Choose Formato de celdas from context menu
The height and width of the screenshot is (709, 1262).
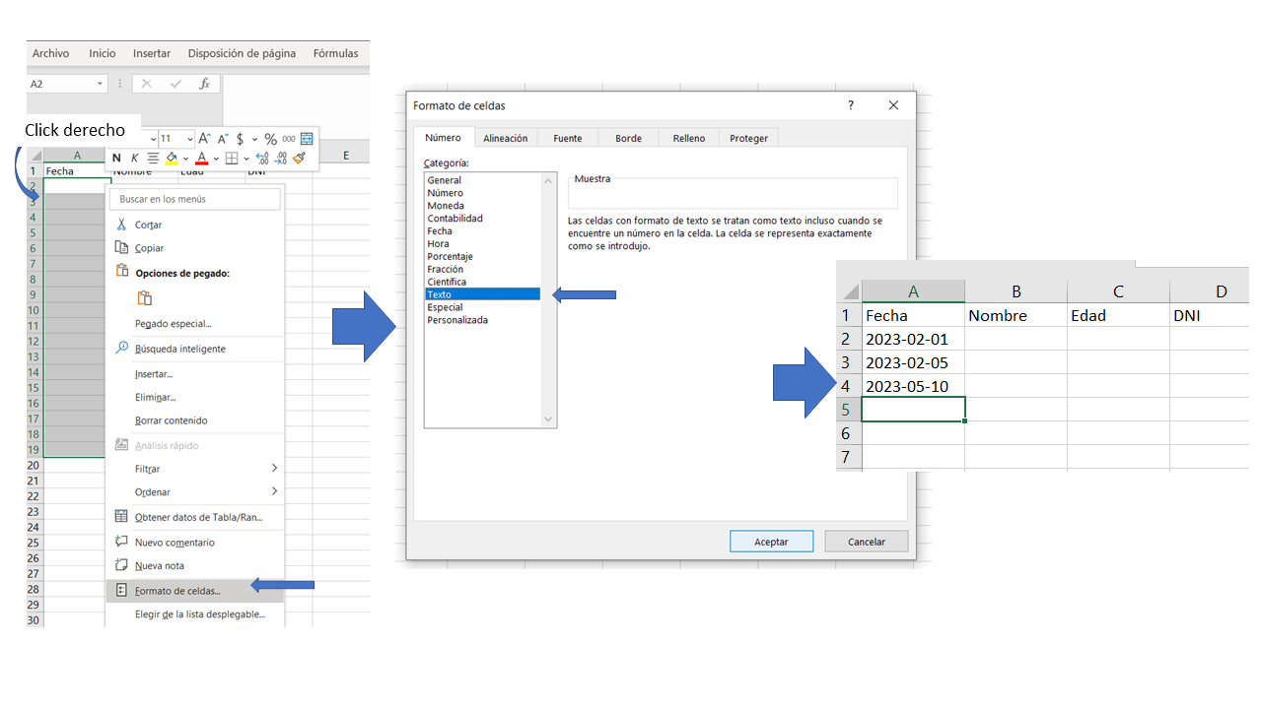point(177,591)
